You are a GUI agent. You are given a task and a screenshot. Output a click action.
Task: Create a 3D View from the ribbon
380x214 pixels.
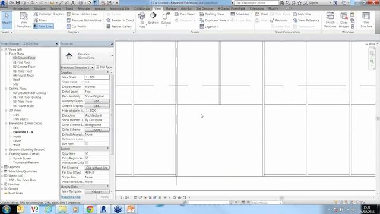(x=142, y=20)
